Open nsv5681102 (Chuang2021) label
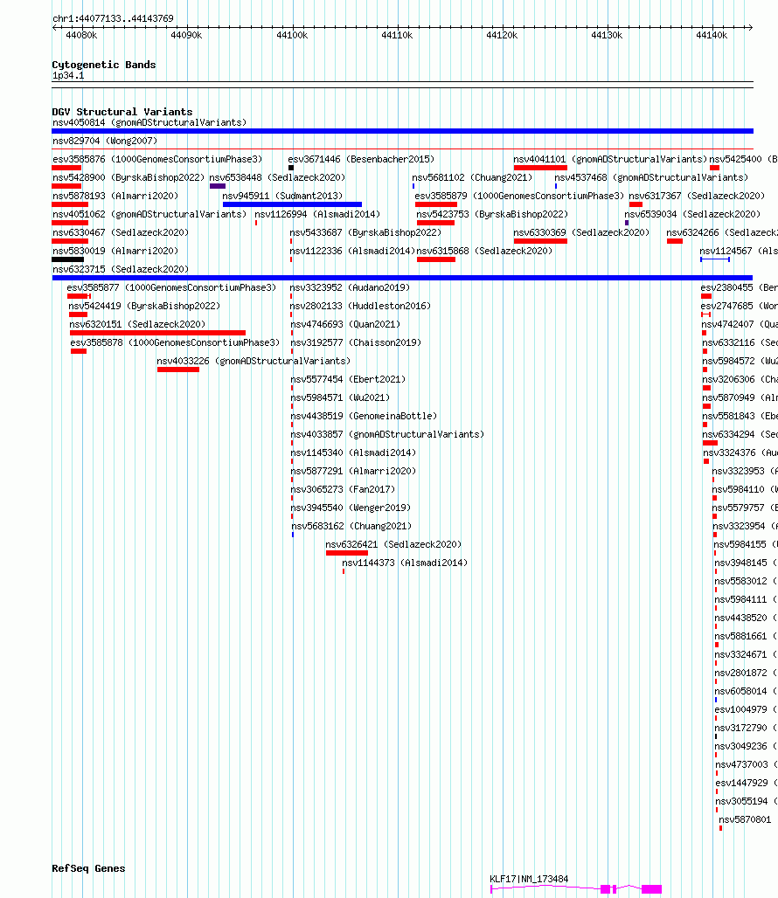Screen dimensions: 778x898 click(472, 177)
